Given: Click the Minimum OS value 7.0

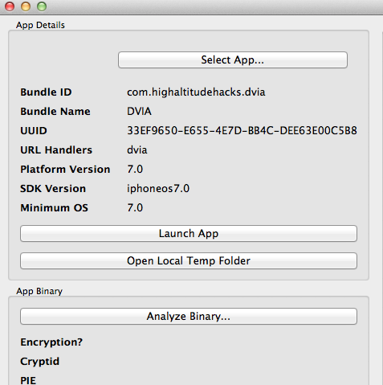Looking at the screenshot, I should (135, 208).
